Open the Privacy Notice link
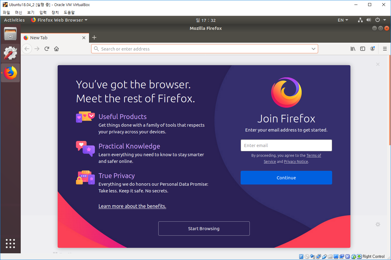This screenshot has height=260, width=391. point(296,162)
